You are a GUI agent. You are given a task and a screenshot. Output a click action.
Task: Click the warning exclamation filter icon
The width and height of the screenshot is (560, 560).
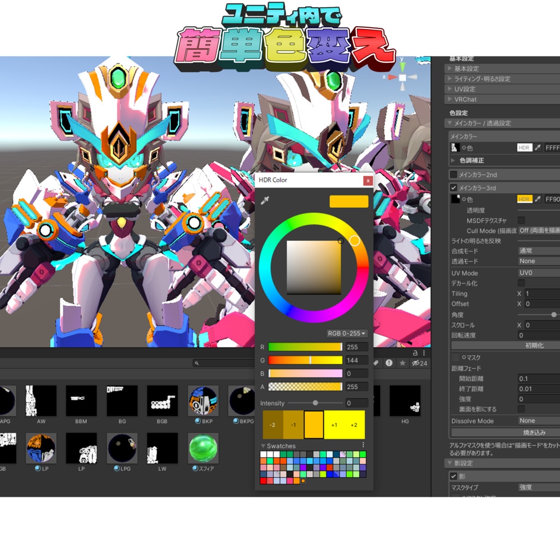(389, 363)
